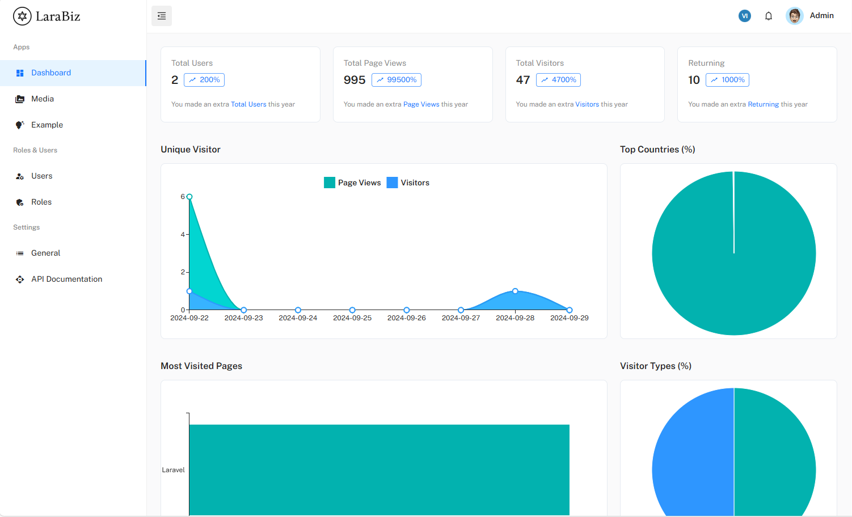Toggle Visitors series in chart legend
This screenshot has height=517, width=852.
408,183
